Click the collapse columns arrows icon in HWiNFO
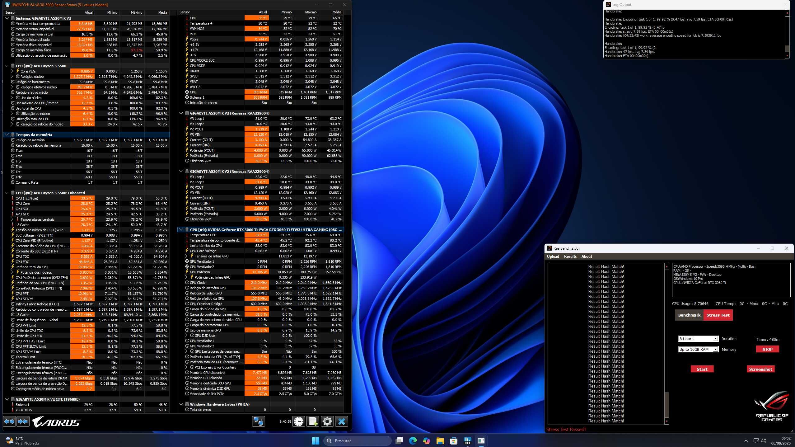 [x=23, y=421]
